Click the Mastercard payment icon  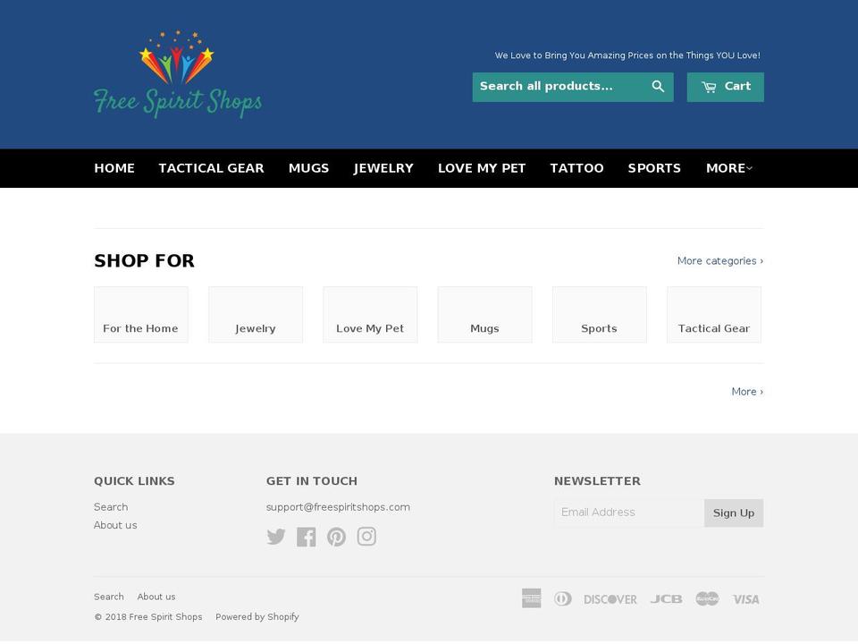click(x=707, y=598)
